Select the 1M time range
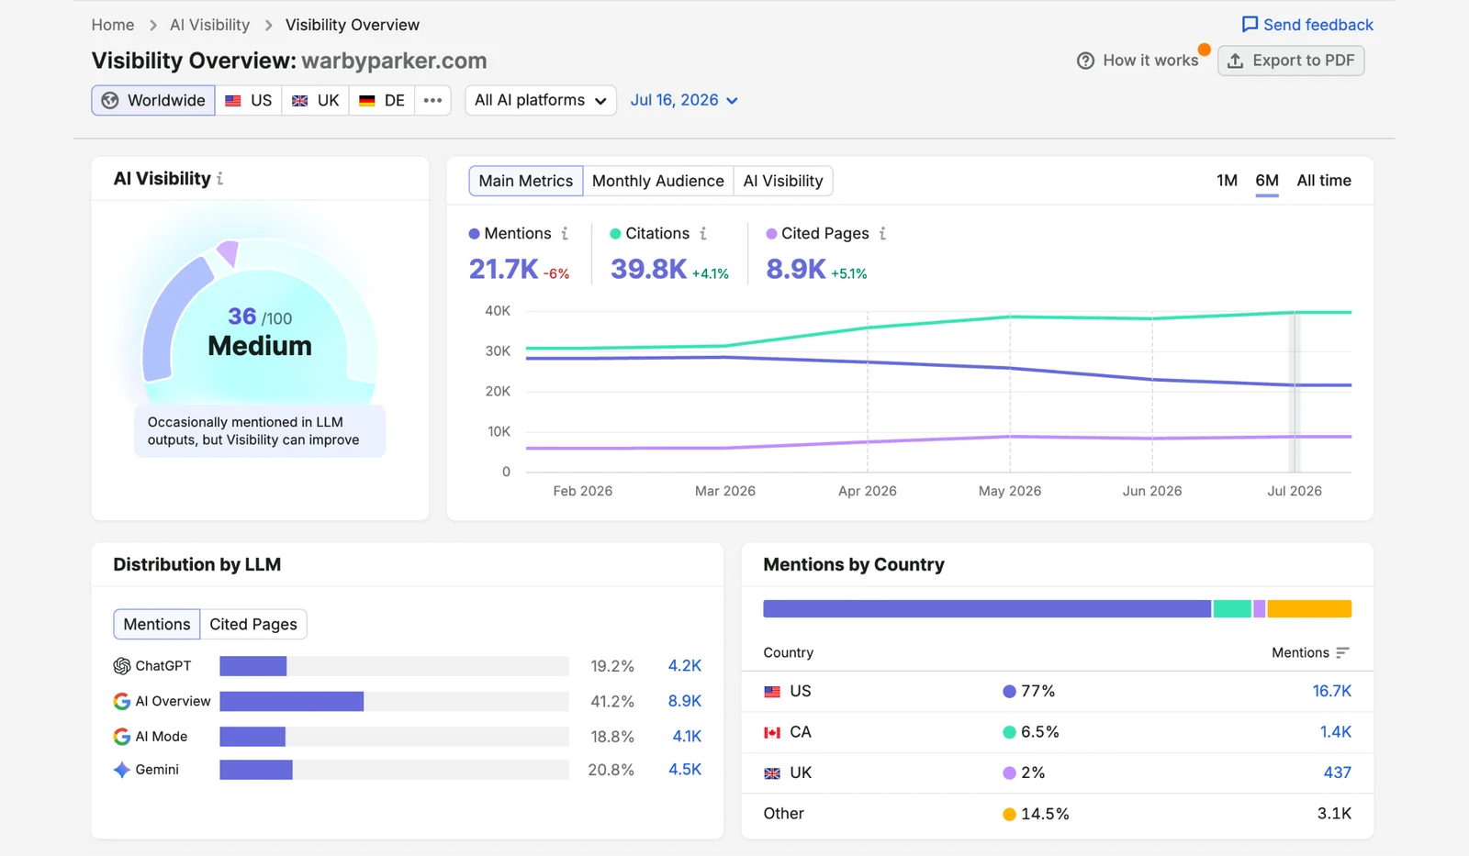The width and height of the screenshot is (1469, 856). [1227, 181]
